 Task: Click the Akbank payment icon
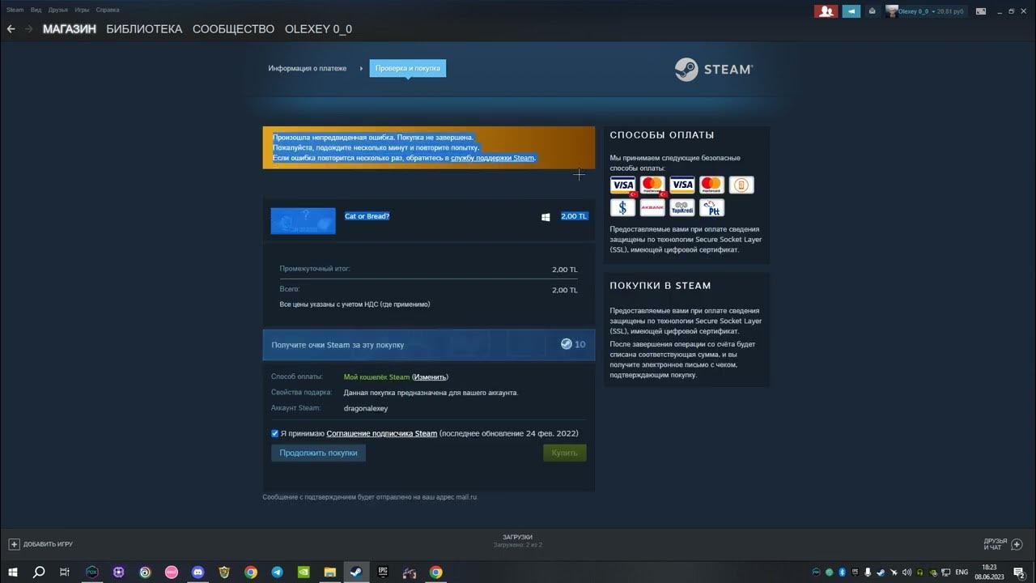[x=652, y=208]
